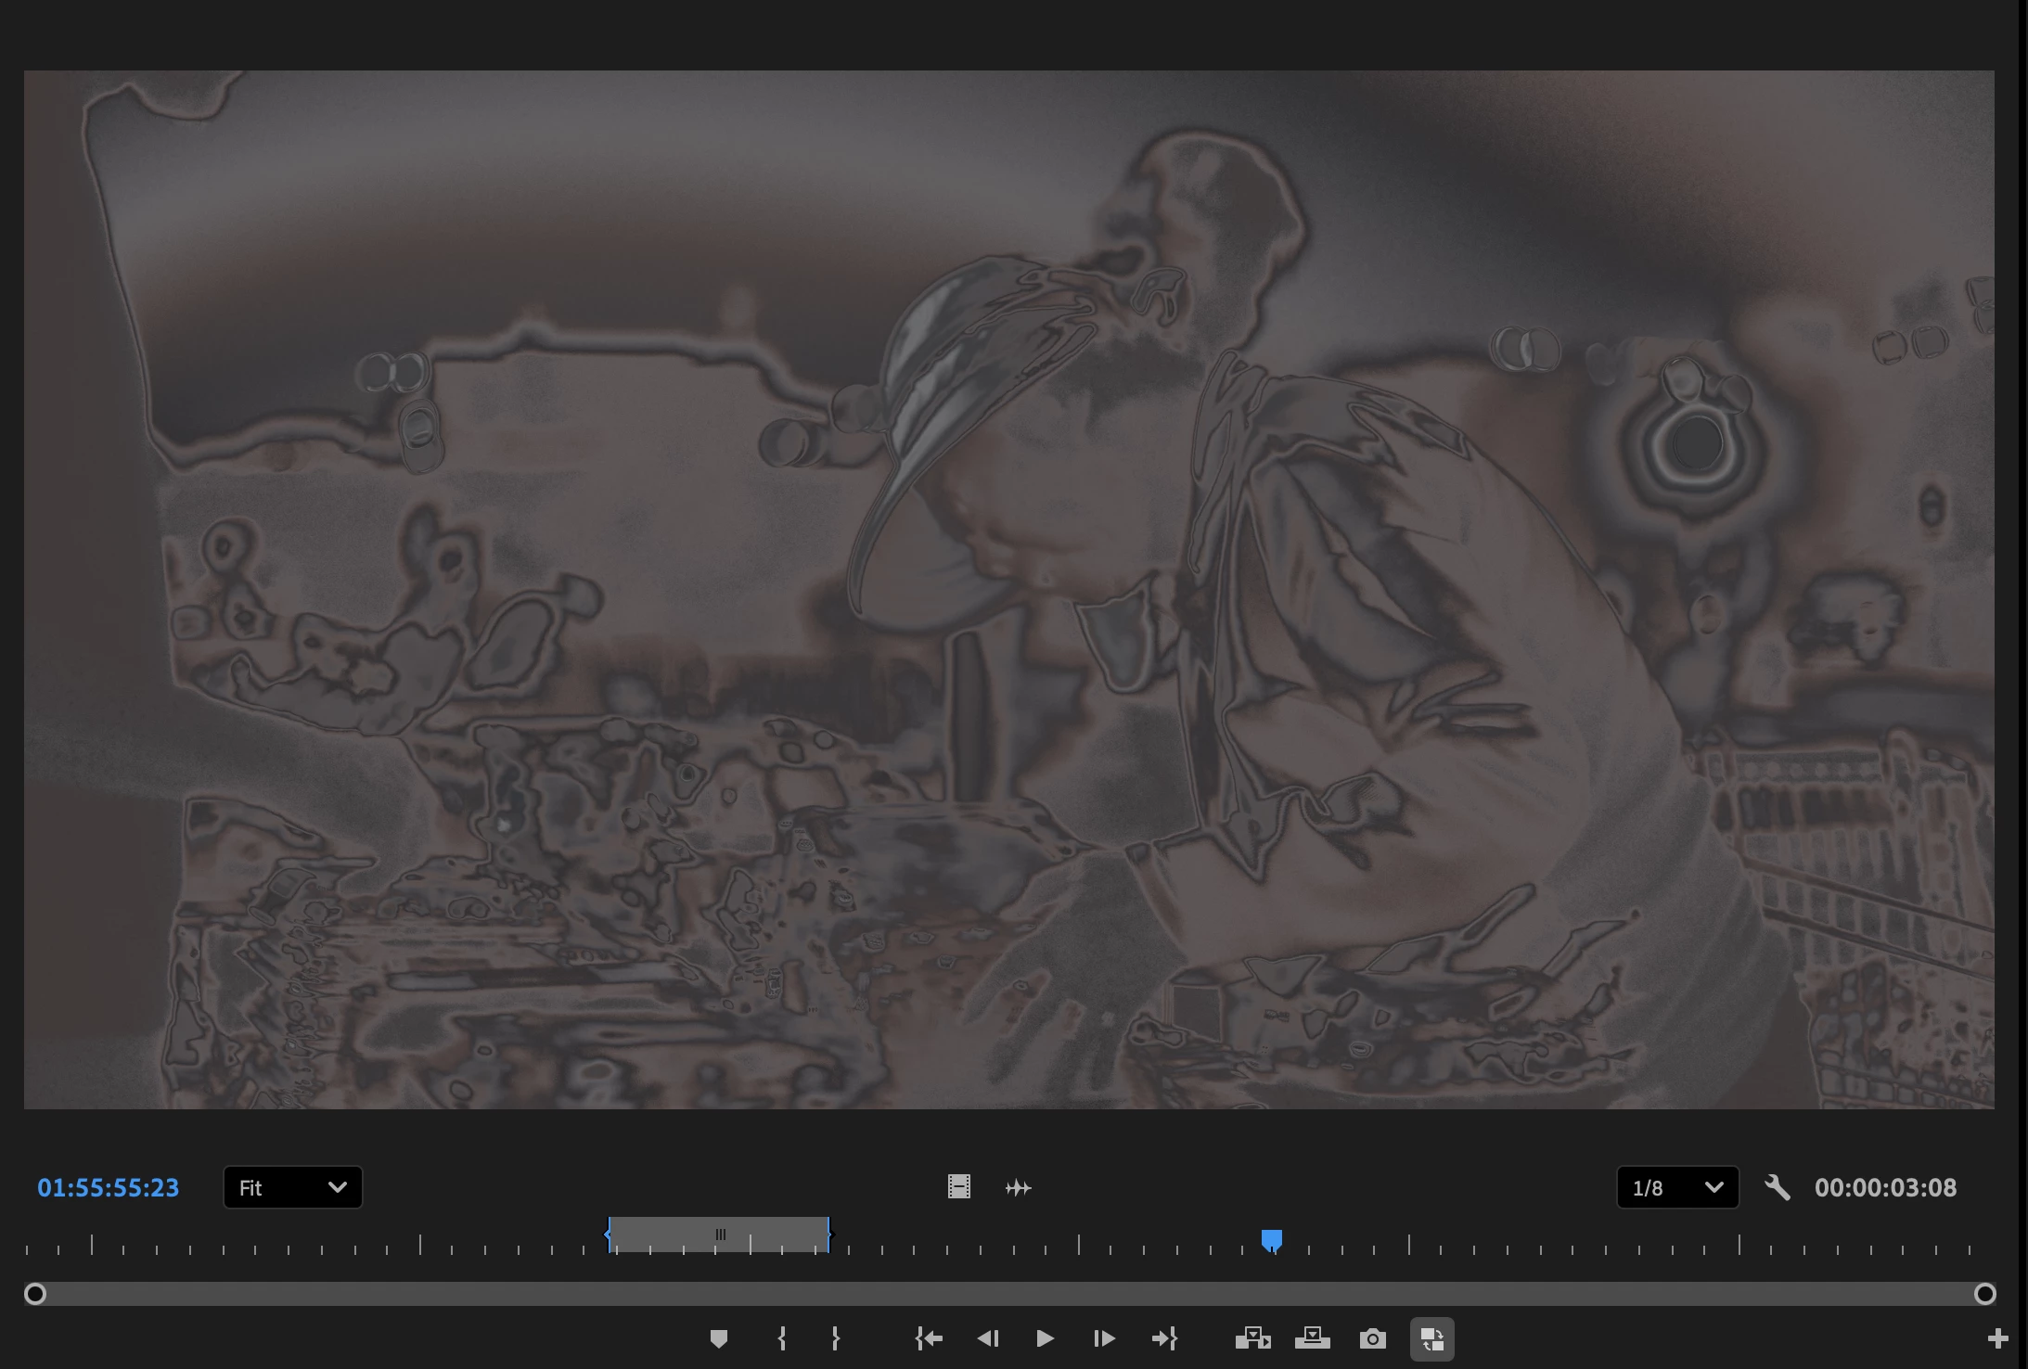This screenshot has height=1369, width=2028.
Task: Click the Mark Out brace button
Action: (835, 1338)
